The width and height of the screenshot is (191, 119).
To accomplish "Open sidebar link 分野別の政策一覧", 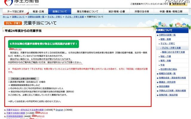I will tap(167, 35).
